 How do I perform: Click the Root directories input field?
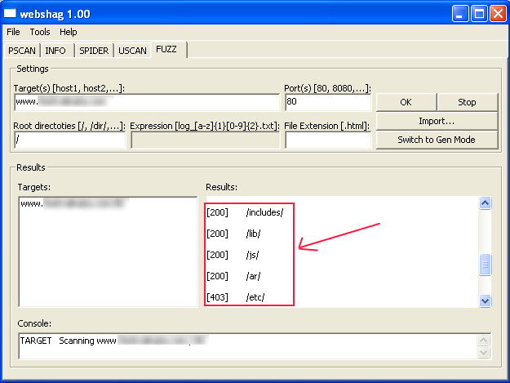pyautogui.click(x=70, y=140)
